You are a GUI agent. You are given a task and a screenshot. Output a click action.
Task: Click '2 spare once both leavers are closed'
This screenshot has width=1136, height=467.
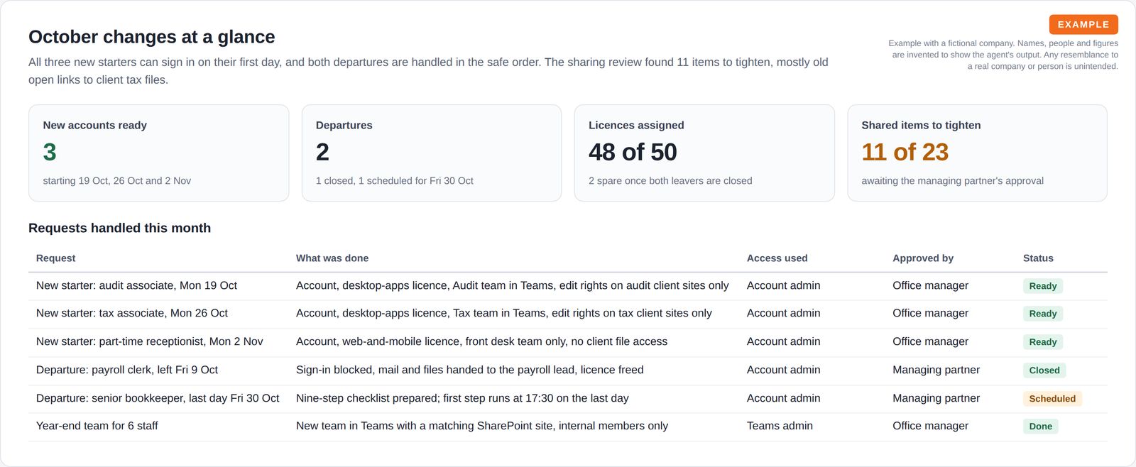pos(670,181)
